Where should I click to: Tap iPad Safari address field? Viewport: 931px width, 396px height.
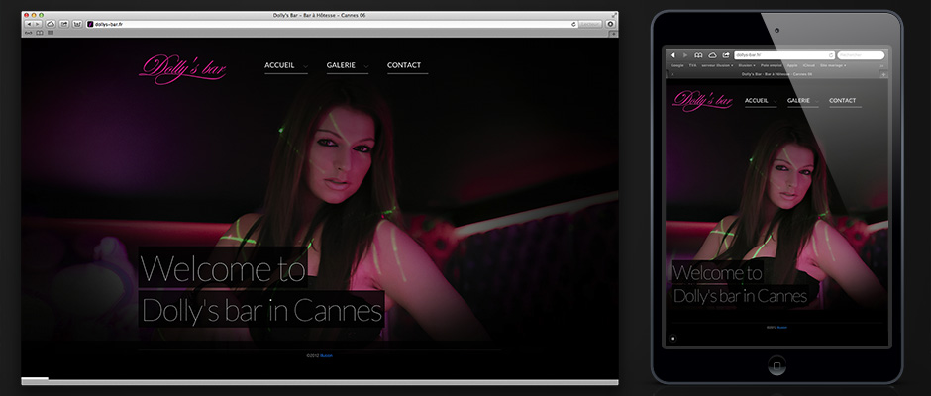(x=784, y=55)
